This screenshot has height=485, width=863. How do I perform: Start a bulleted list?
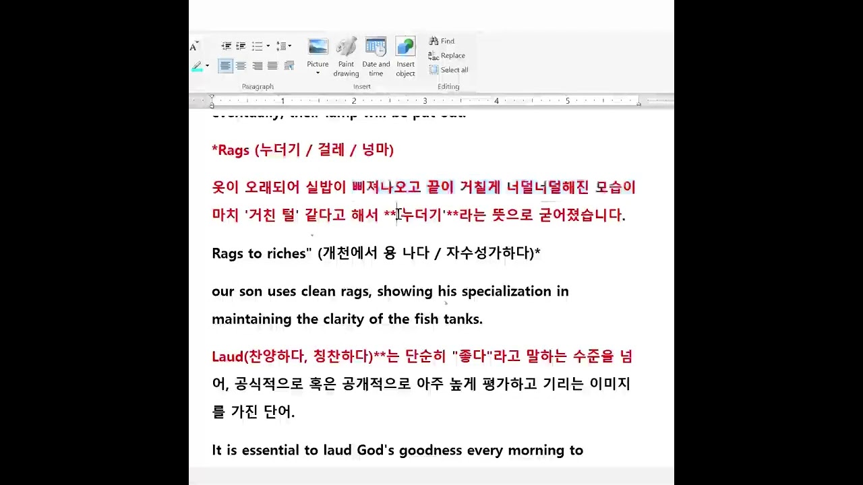pos(257,46)
